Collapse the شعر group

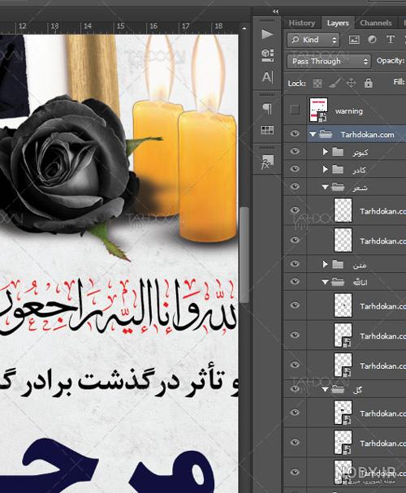click(x=326, y=188)
